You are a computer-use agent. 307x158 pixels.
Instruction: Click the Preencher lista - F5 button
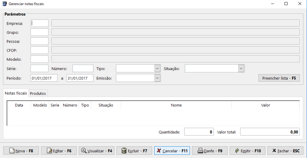coord(279,78)
